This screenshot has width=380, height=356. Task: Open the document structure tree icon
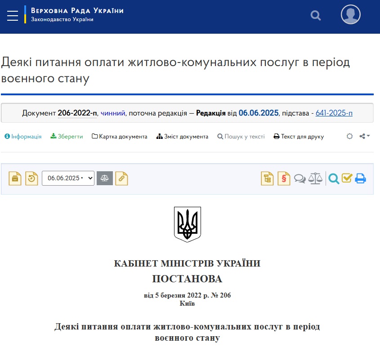point(268,178)
